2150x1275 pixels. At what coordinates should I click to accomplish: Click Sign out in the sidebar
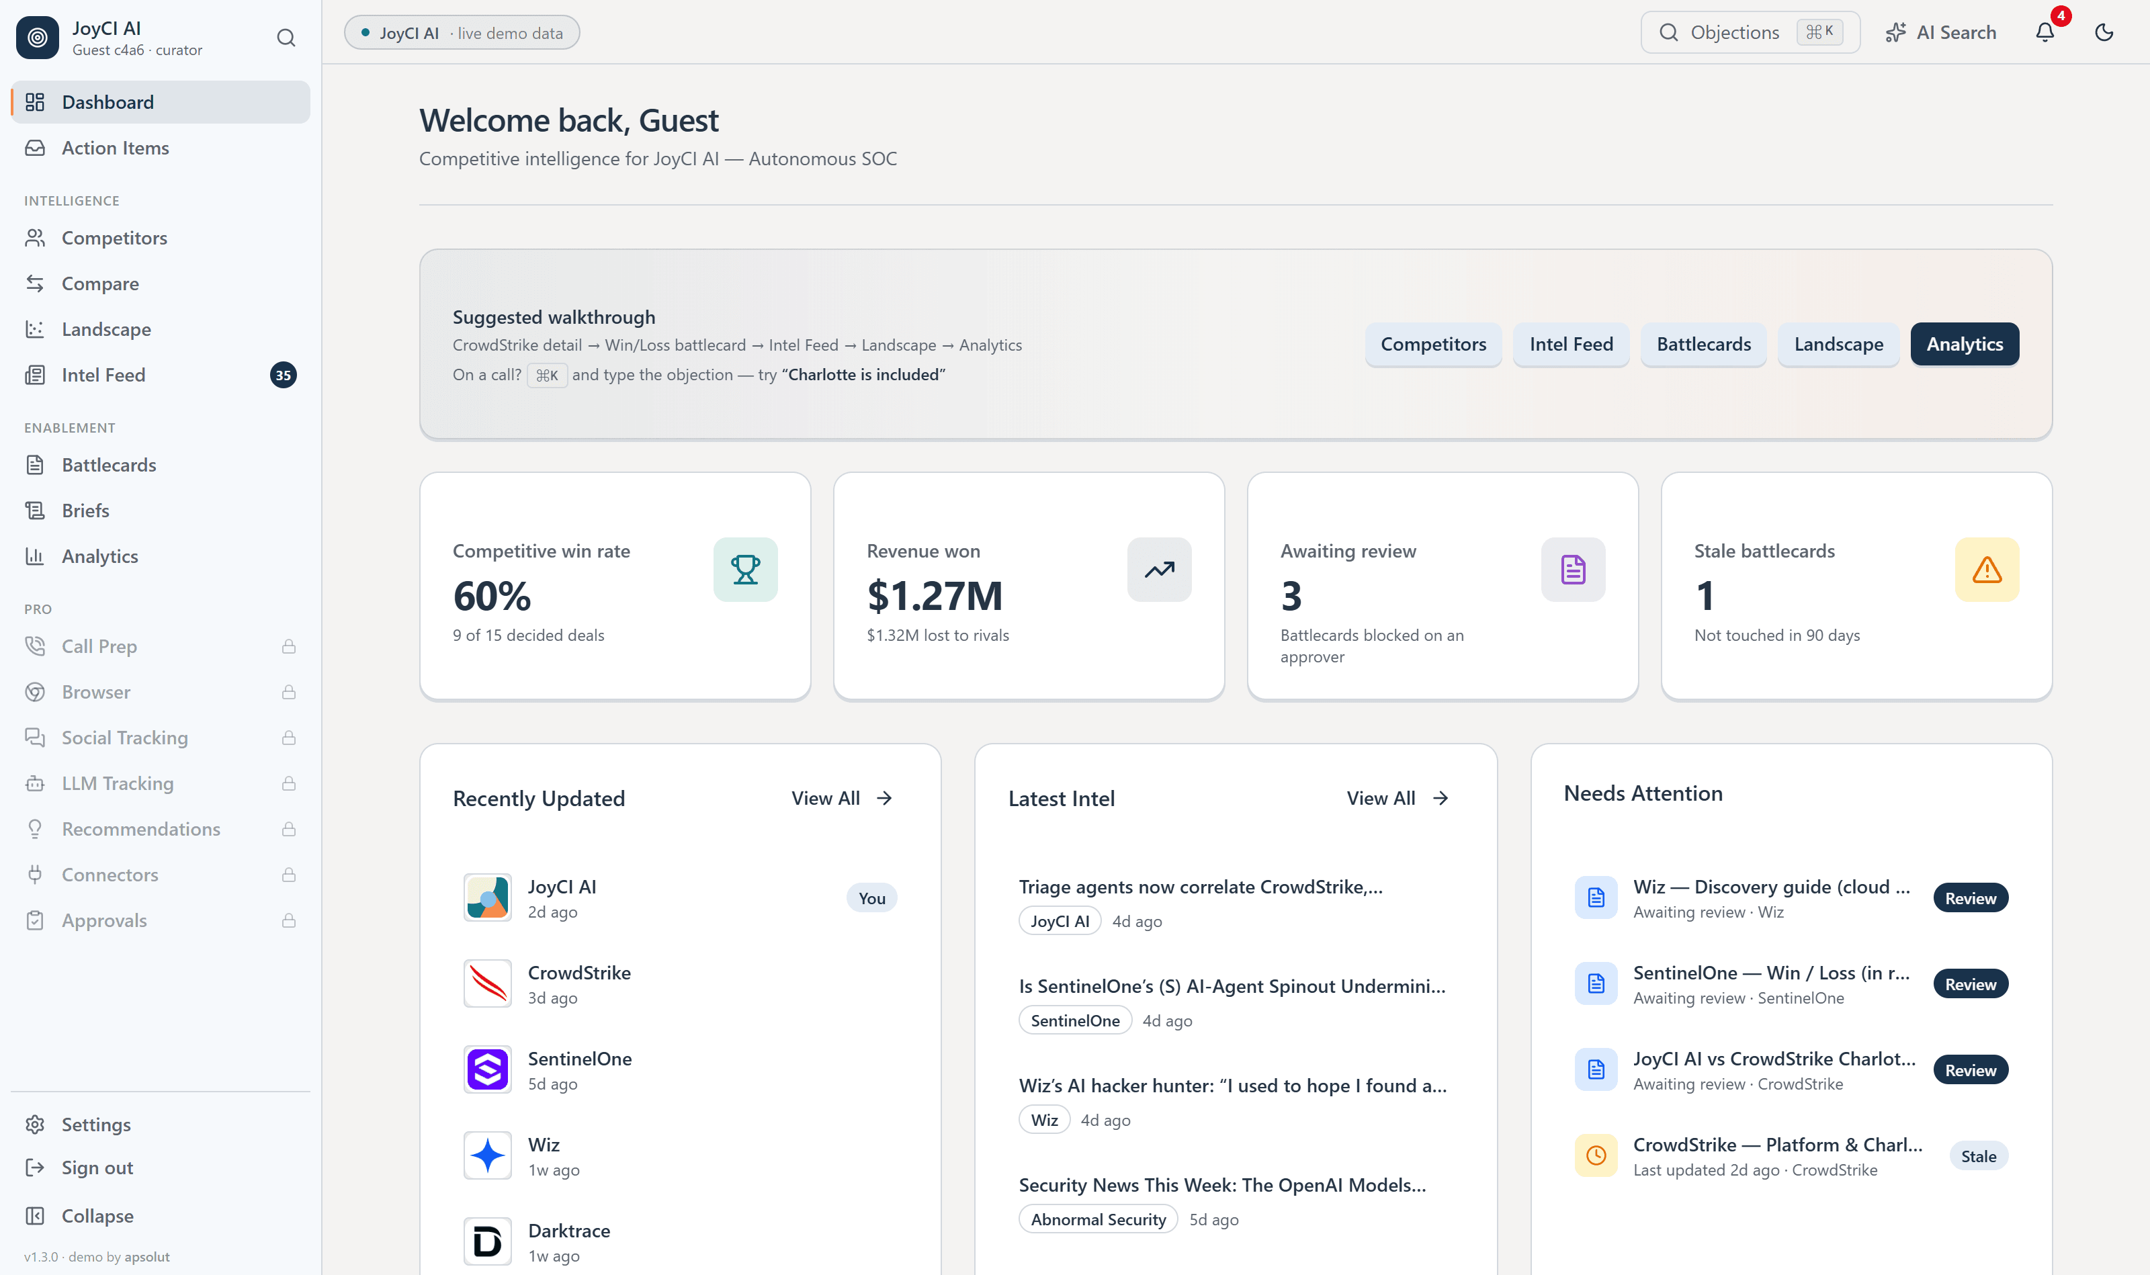pyautogui.click(x=161, y=1168)
